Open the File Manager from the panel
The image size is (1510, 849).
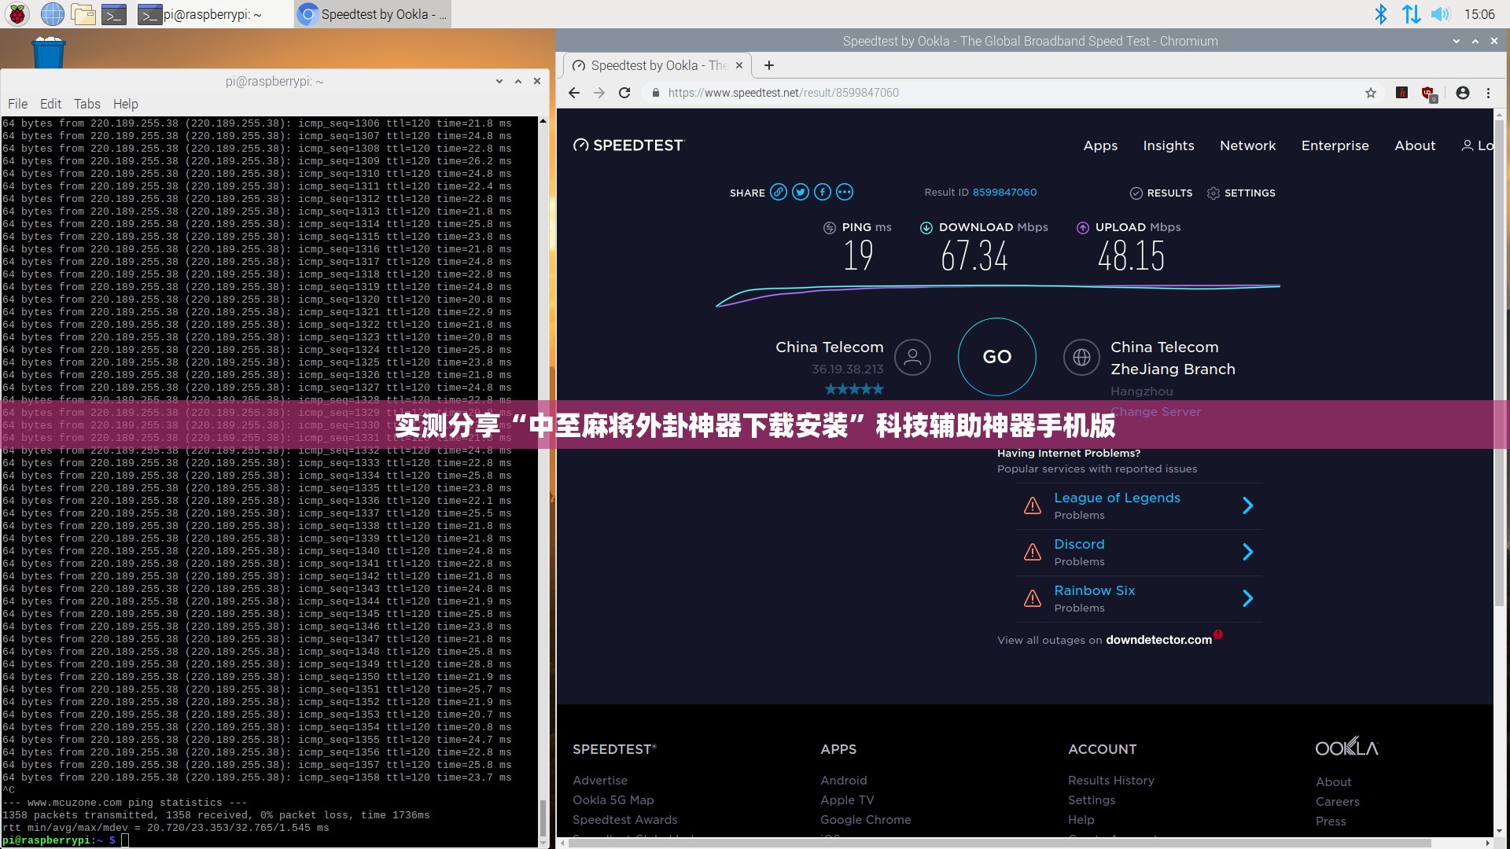83,14
